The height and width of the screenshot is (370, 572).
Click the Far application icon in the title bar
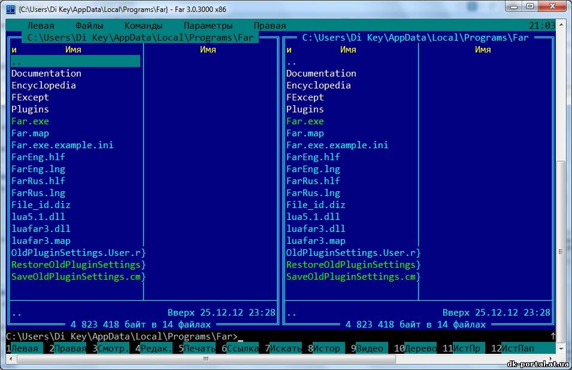11,9
